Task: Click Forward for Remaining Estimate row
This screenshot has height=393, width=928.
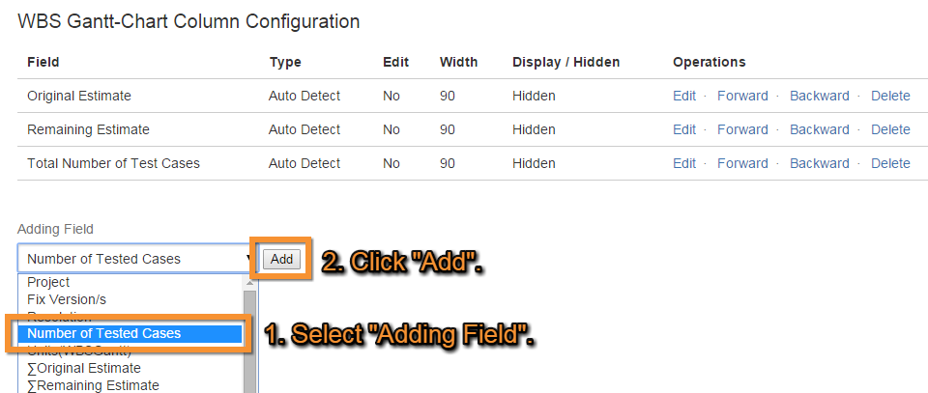Action: click(742, 129)
